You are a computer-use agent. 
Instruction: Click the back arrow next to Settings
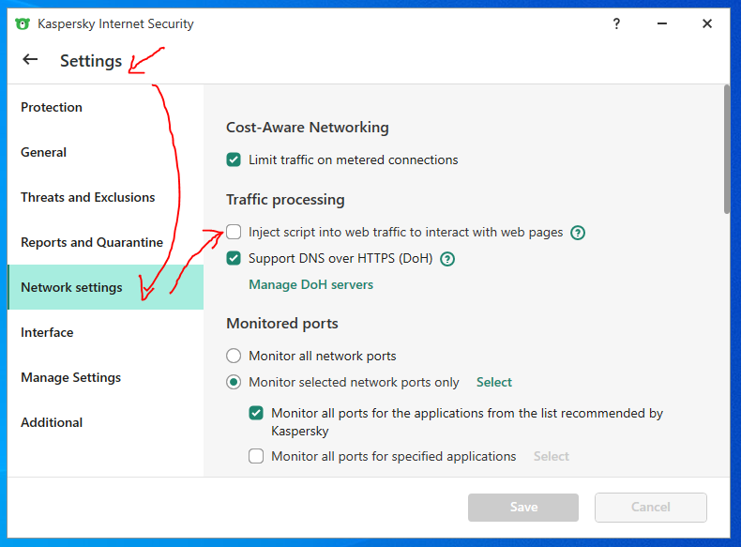tap(30, 60)
